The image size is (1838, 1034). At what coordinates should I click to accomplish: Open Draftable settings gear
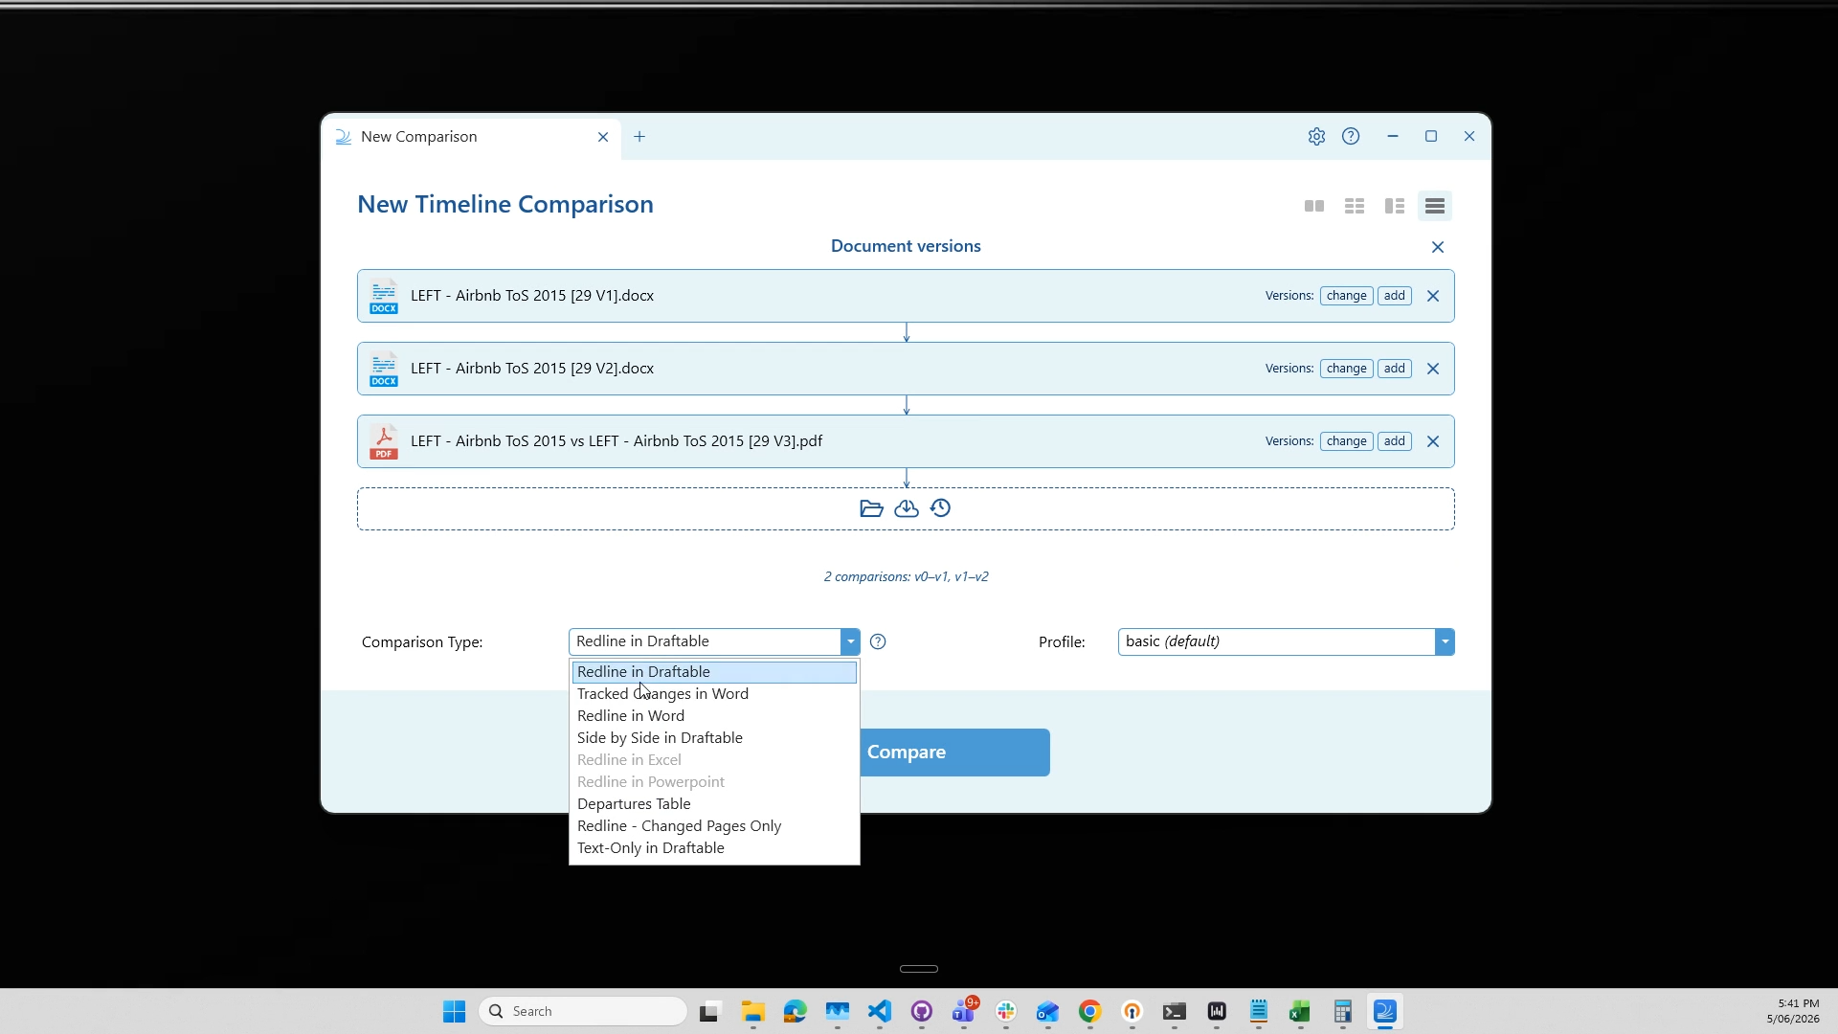[x=1316, y=137]
